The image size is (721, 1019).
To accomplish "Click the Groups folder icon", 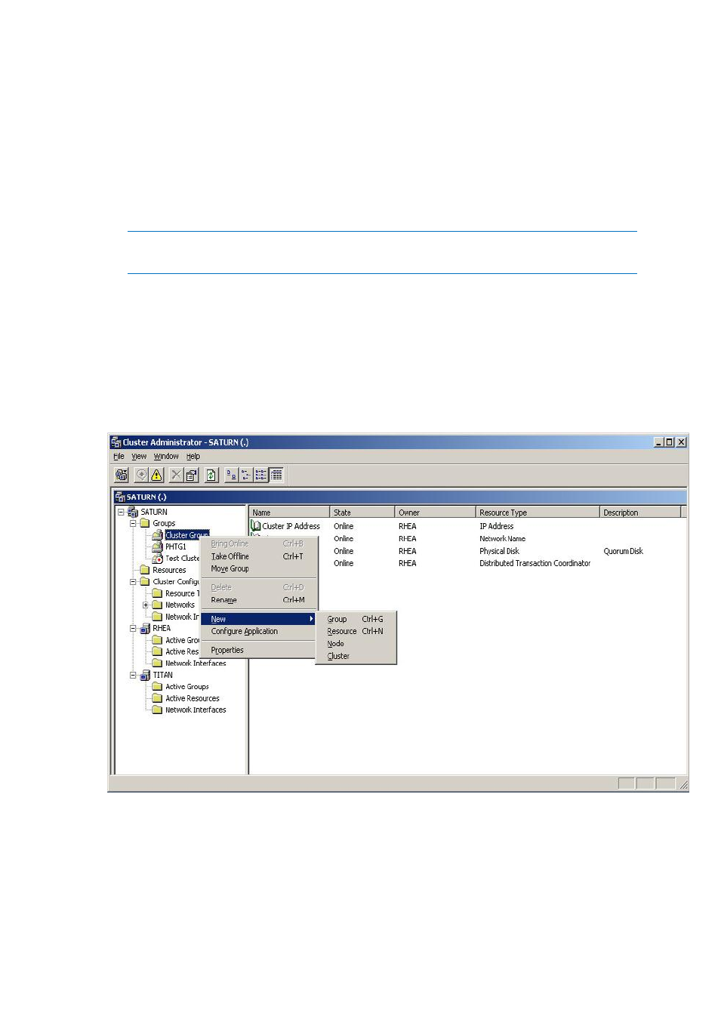I will coord(145,523).
